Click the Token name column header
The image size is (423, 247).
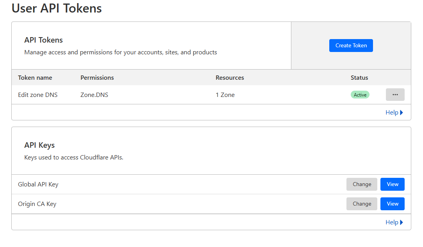(x=35, y=78)
